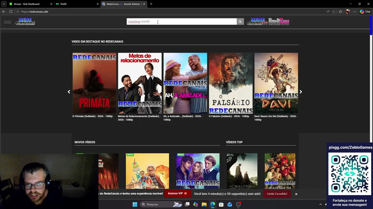Open the OBS Studio taskbar icon

coord(238,204)
